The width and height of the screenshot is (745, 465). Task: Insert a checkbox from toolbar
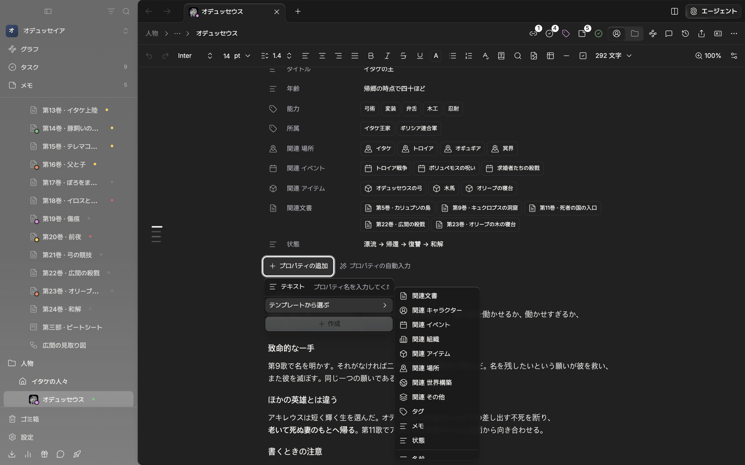pos(583,56)
